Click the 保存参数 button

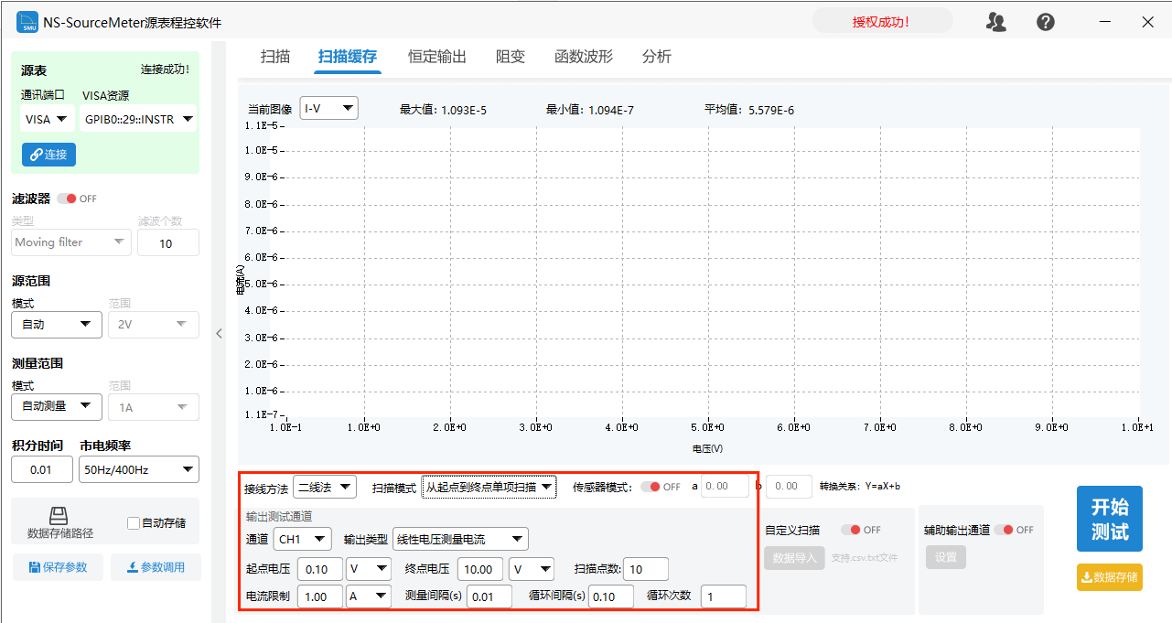58,567
